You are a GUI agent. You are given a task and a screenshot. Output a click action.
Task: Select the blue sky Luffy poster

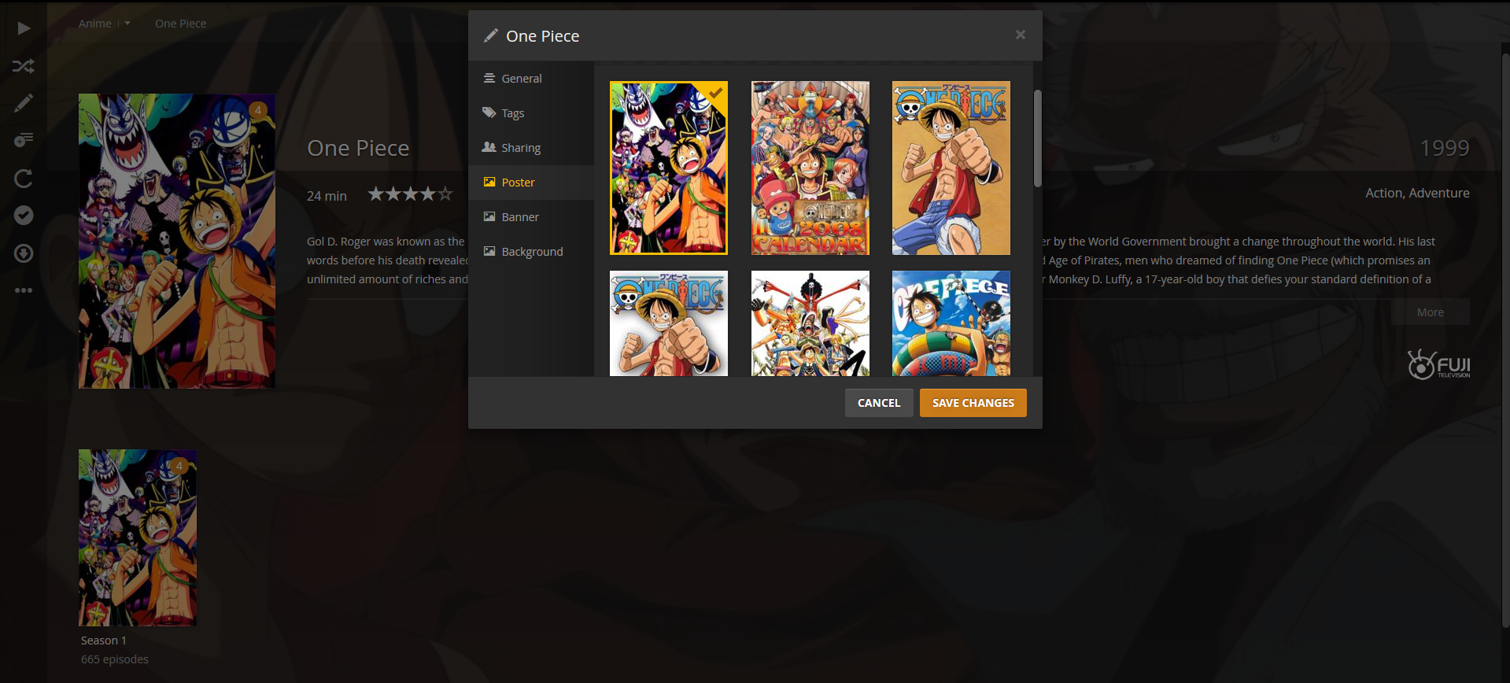coord(951,323)
